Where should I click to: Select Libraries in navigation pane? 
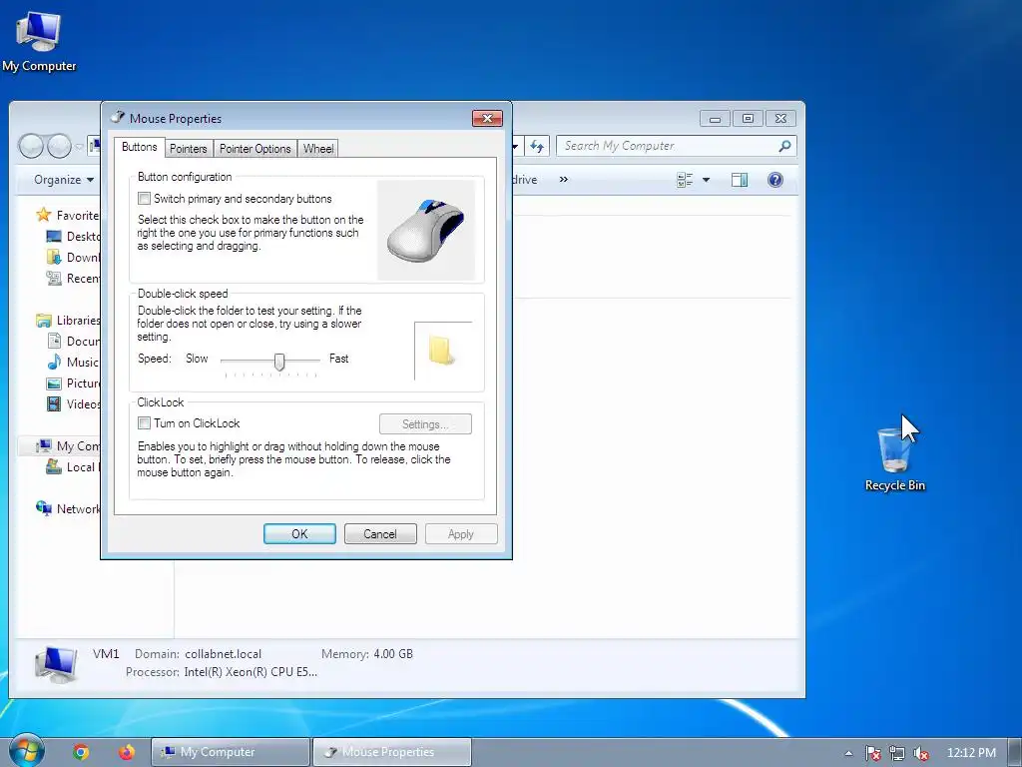pos(68,321)
